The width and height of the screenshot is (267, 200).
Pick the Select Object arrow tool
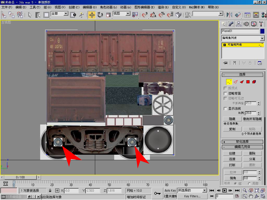[30, 15]
